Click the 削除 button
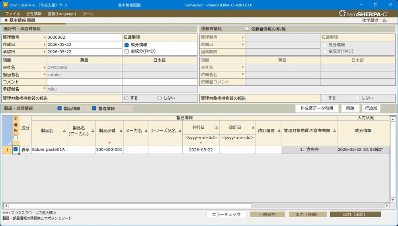Image resolution: width=398 pixels, height=226 pixels. 350,108
